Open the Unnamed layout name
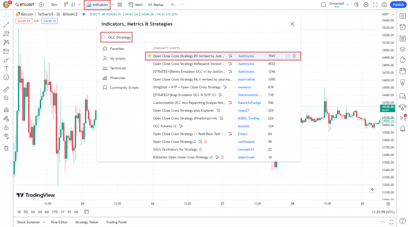 point(336,4)
